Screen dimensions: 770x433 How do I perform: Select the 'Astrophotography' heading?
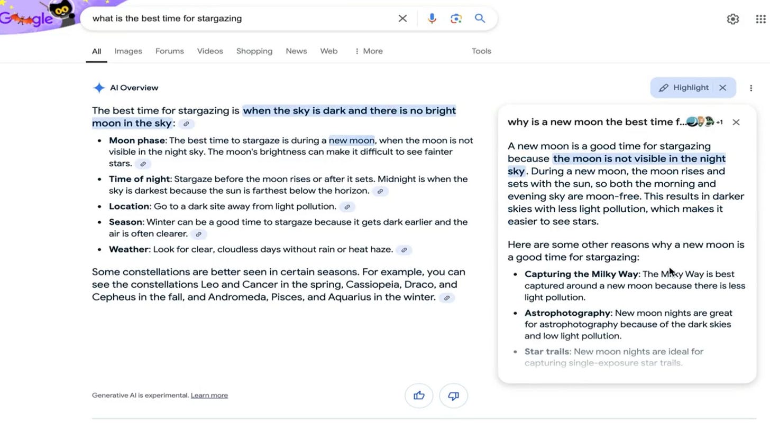click(567, 313)
